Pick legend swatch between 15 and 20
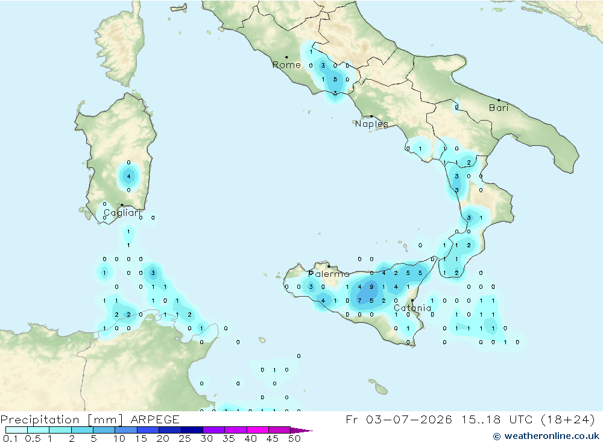The width and height of the screenshot is (603, 442). pos(148,430)
